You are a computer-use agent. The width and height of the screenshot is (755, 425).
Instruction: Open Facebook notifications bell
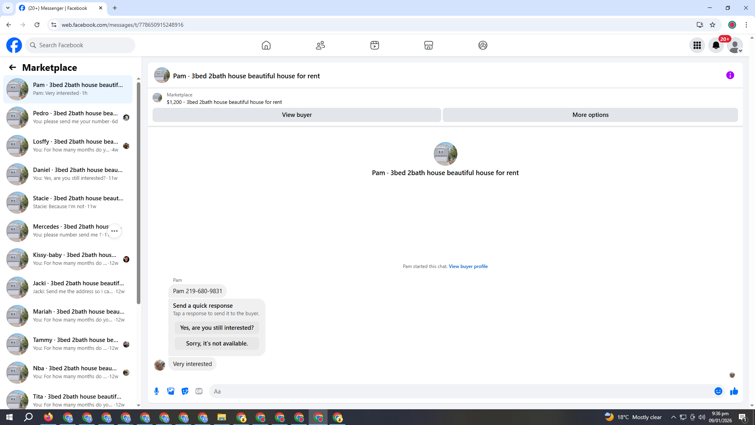(x=716, y=45)
